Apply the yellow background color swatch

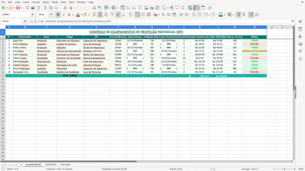(85, 15)
